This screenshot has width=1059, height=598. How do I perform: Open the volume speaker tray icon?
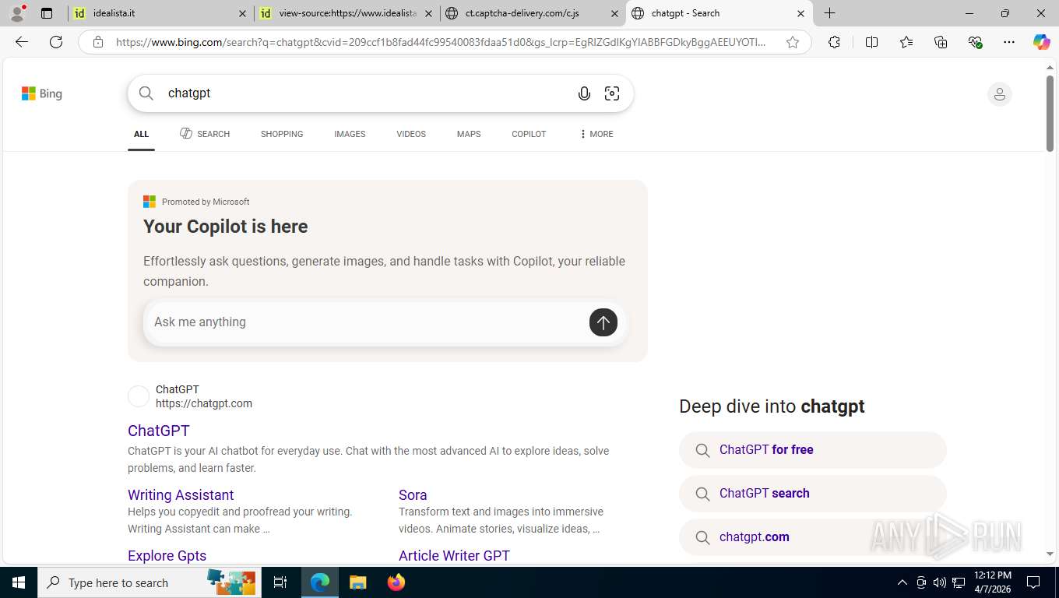(940, 582)
